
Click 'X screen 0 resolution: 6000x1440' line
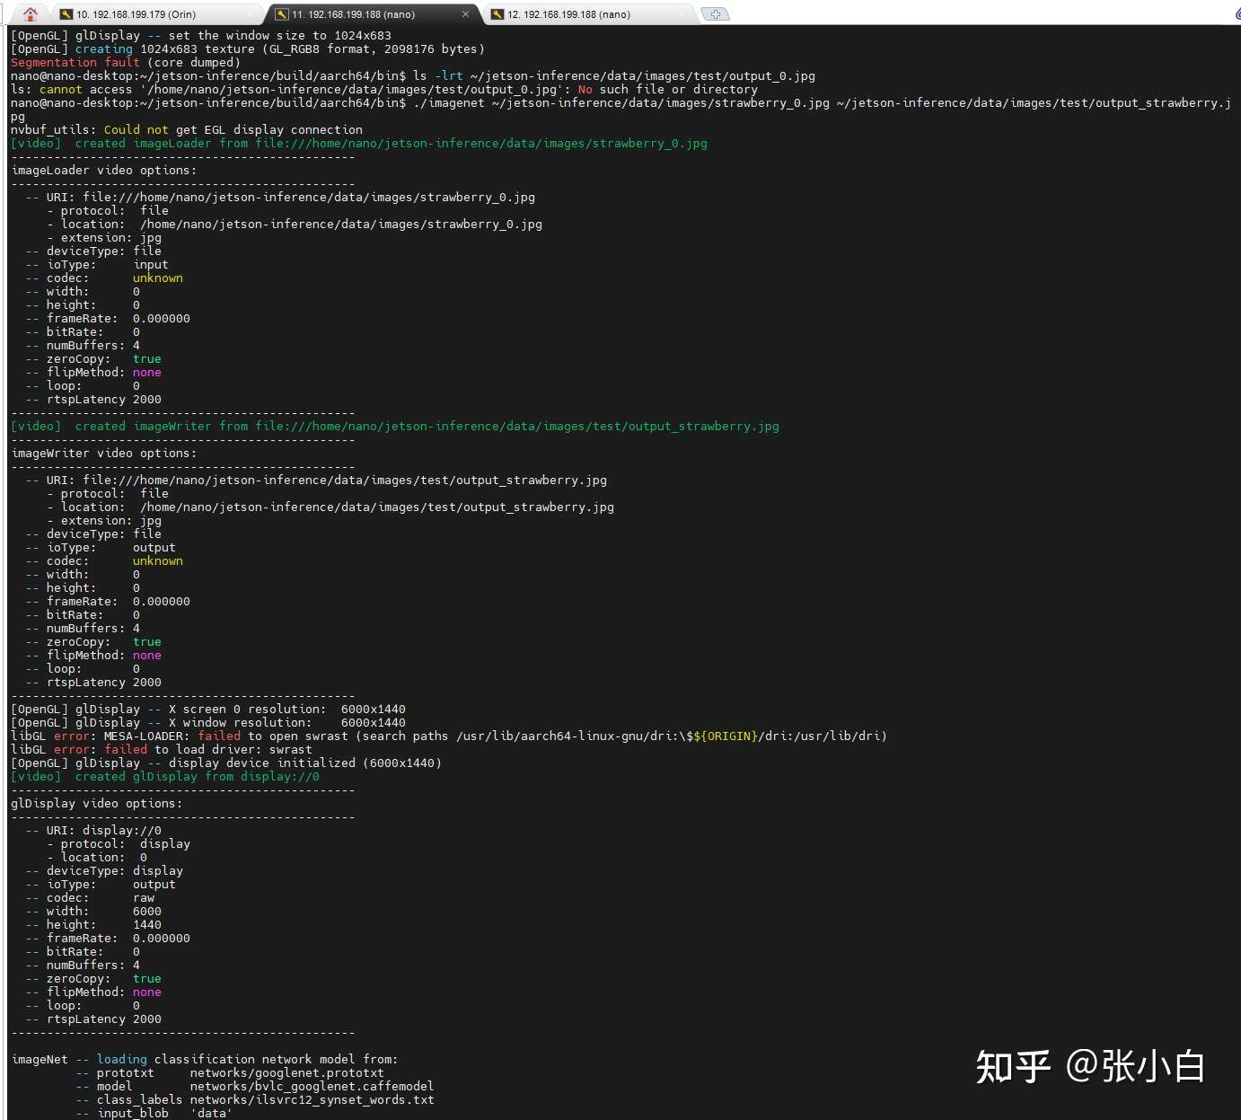pyautogui.click(x=208, y=709)
